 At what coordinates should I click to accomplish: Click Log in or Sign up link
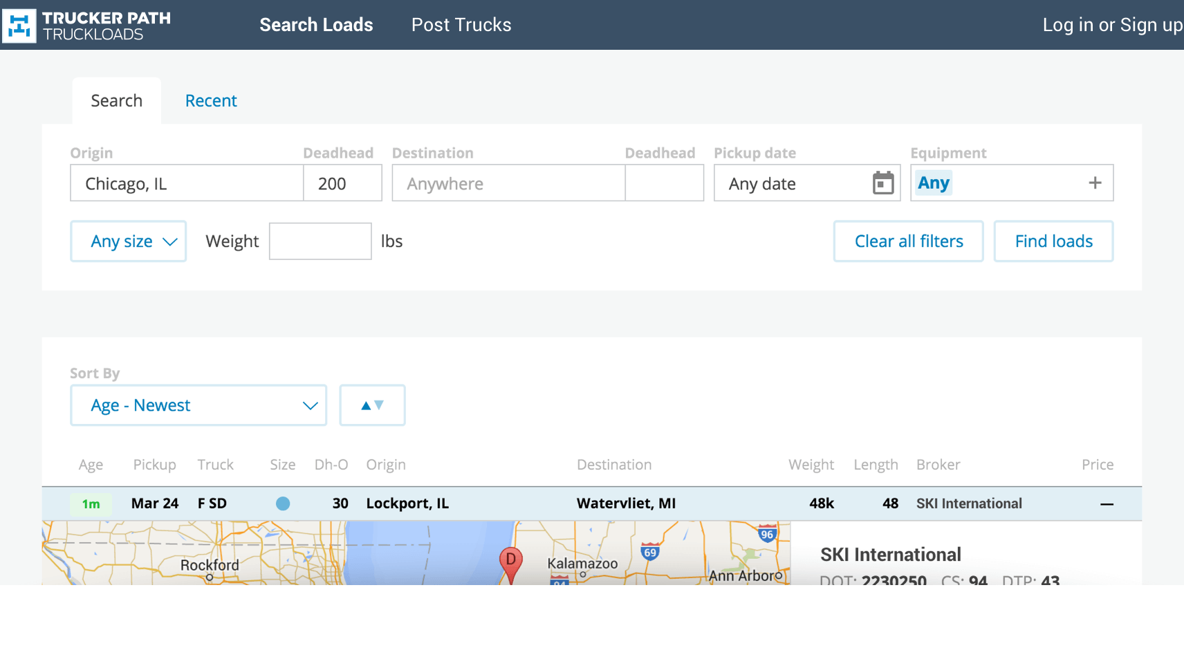[x=1112, y=25]
